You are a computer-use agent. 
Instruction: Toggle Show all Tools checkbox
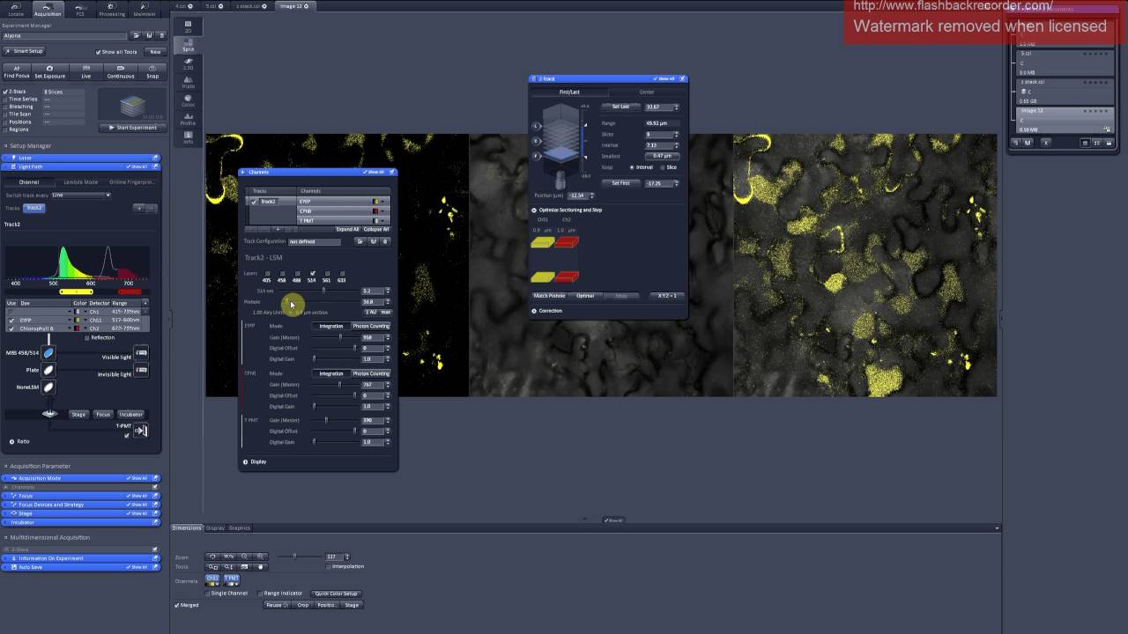(x=99, y=52)
